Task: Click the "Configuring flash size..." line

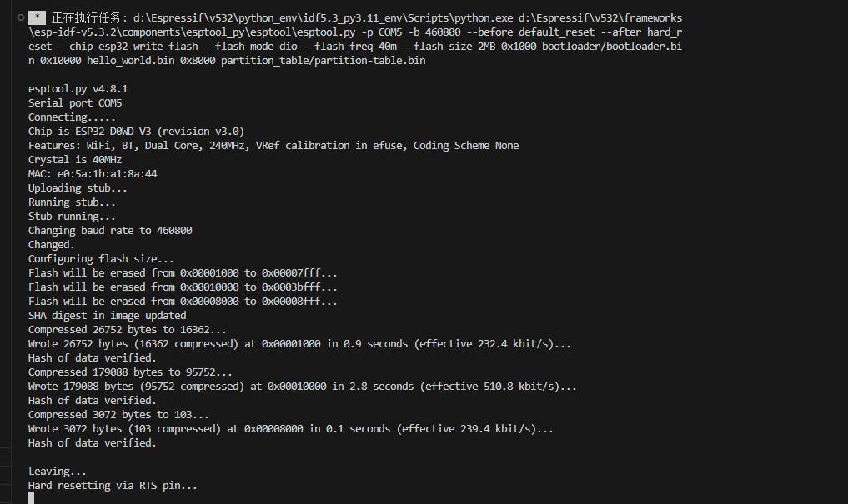Action: click(101, 258)
